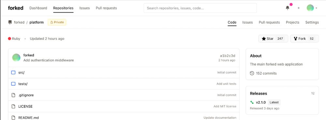Open the src/ folder

(x=22, y=73)
